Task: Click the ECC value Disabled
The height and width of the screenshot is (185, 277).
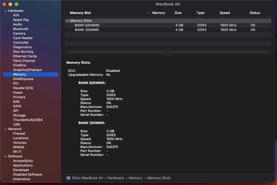Action: [x=113, y=71]
